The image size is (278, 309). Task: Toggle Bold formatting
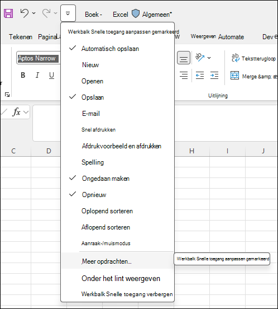(x=23, y=75)
